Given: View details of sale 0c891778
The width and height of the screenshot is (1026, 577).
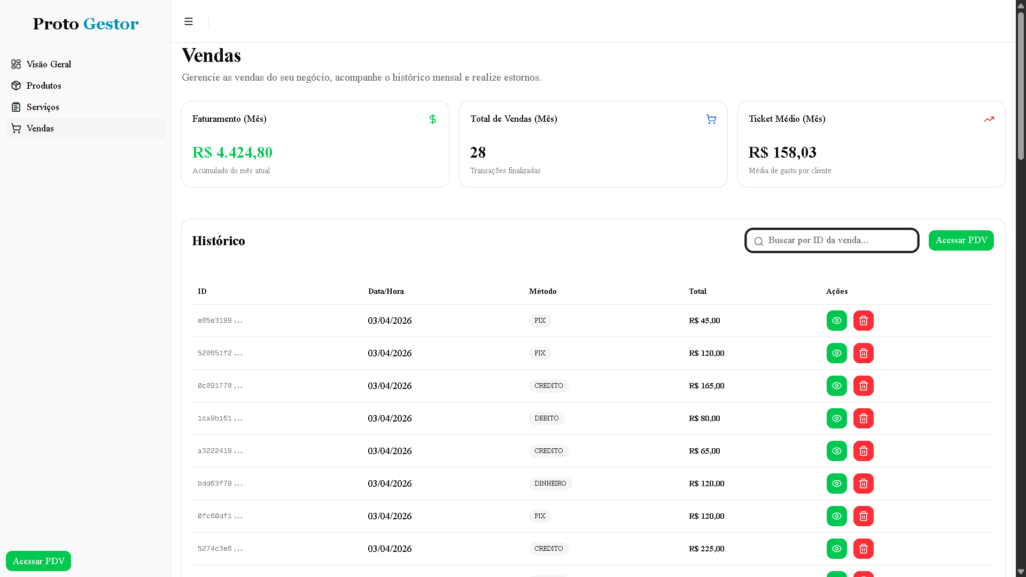Looking at the screenshot, I should [836, 386].
